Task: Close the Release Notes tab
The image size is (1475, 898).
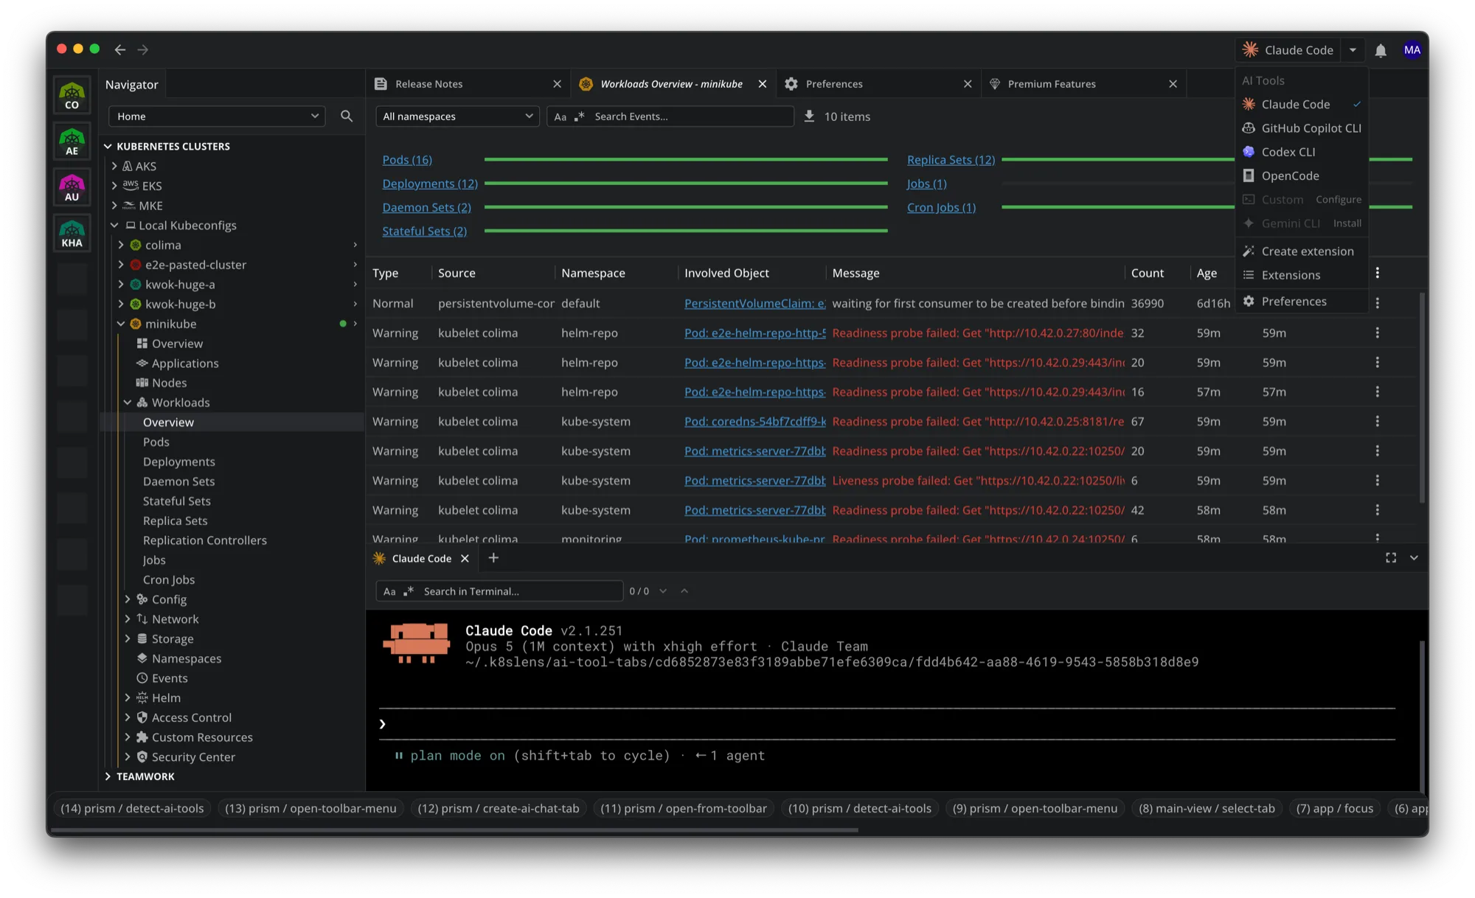Action: (x=557, y=84)
